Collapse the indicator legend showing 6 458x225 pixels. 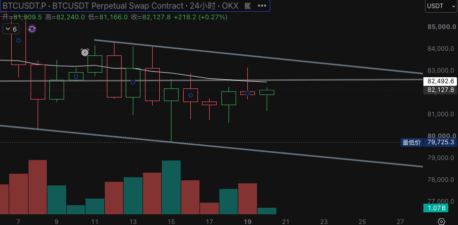pos(11,29)
